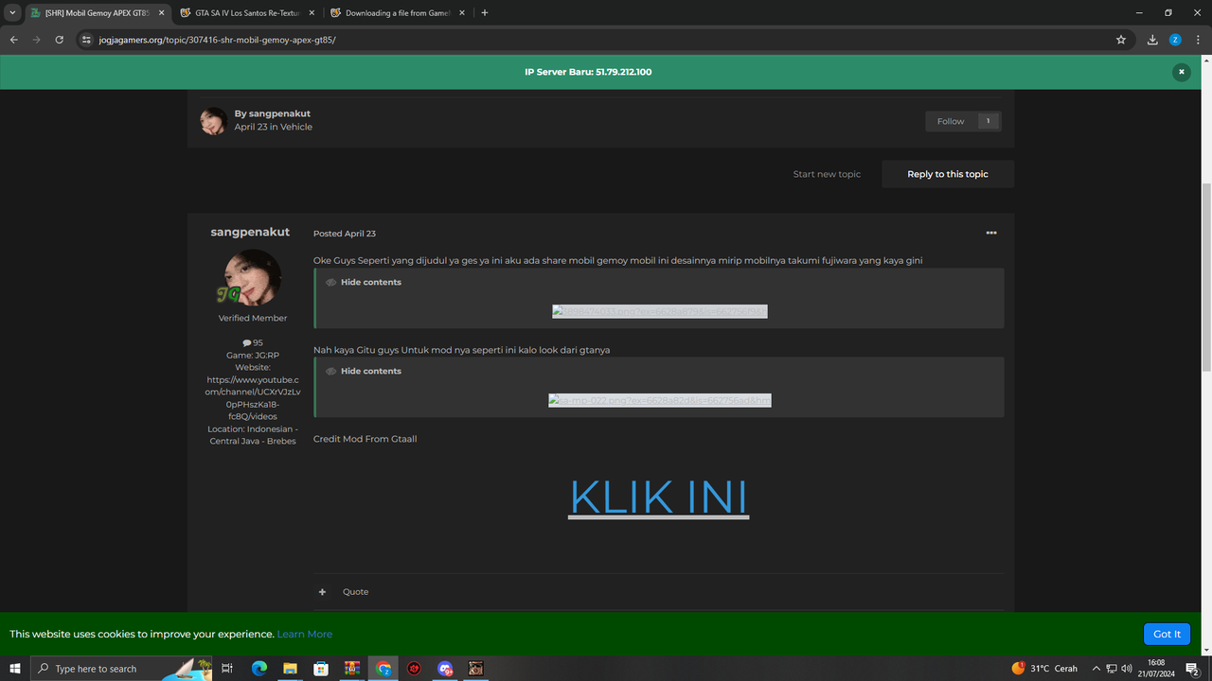Open the notification center icon
The width and height of the screenshot is (1212, 681).
coord(1193,669)
